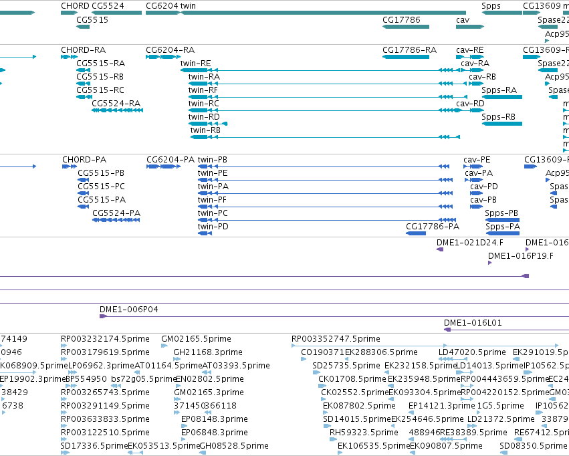Click the CG5524-PA protein label
Image resolution: width=569 pixels, height=456 pixels.
(116, 213)
